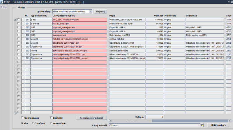The height and width of the screenshot is (130, 233).
Task: Tick checkbox for odpoved_zverejneni.xml row
Action: point(19,27)
